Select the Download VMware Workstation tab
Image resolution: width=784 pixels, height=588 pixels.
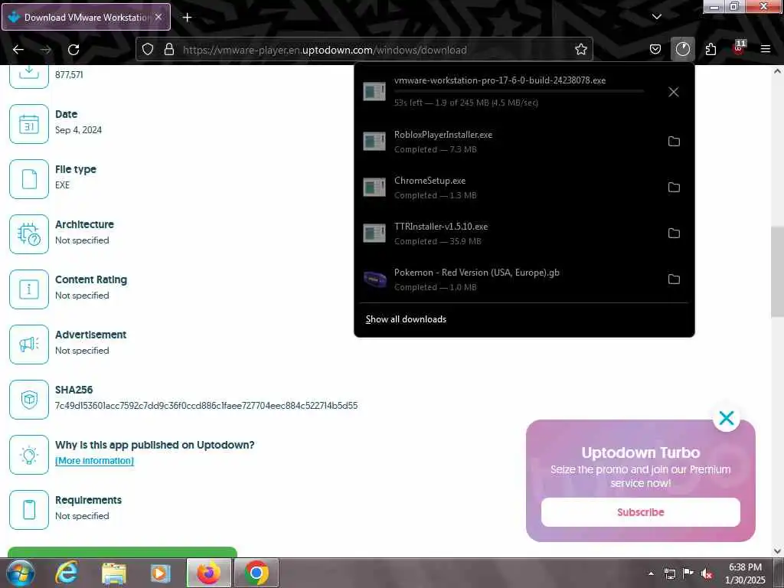pyautogui.click(x=86, y=17)
